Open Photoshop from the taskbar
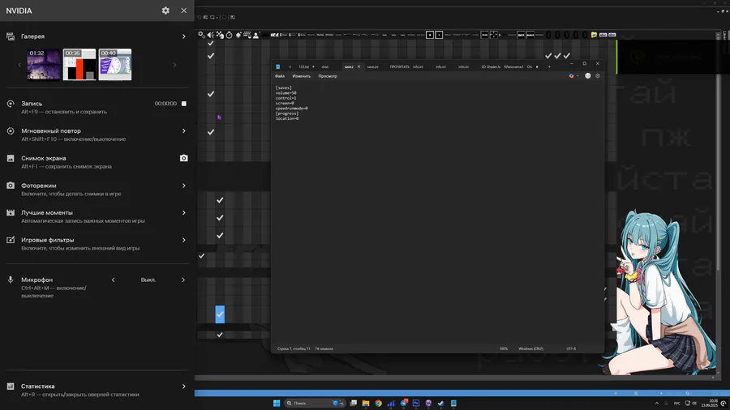The image size is (730, 410). (x=416, y=403)
